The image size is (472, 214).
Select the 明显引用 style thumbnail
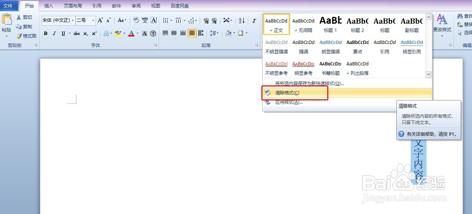point(412,46)
